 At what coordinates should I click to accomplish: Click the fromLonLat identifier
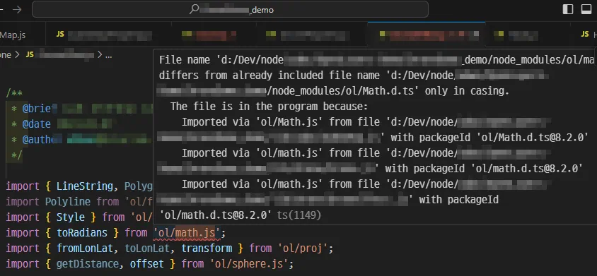85,248
